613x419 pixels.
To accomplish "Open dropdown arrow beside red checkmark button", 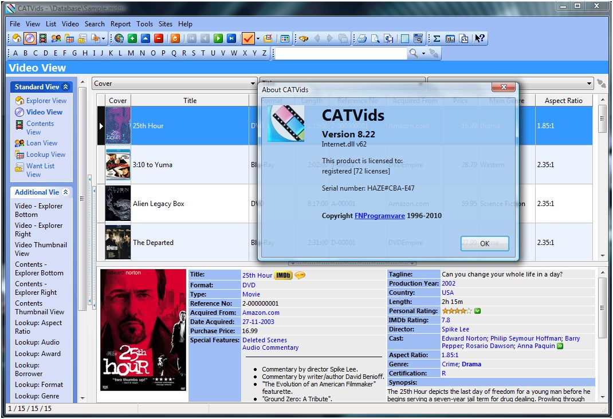I will [258, 38].
